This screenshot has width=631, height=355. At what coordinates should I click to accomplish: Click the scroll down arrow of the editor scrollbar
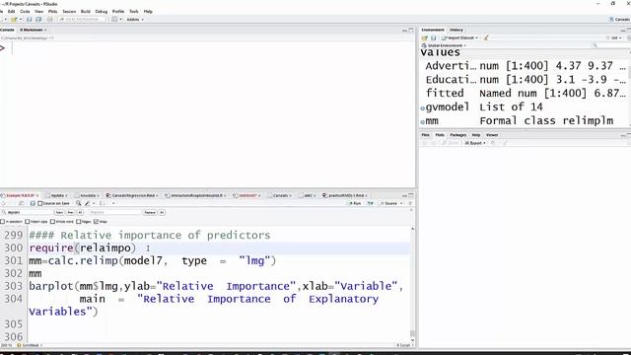click(412, 340)
